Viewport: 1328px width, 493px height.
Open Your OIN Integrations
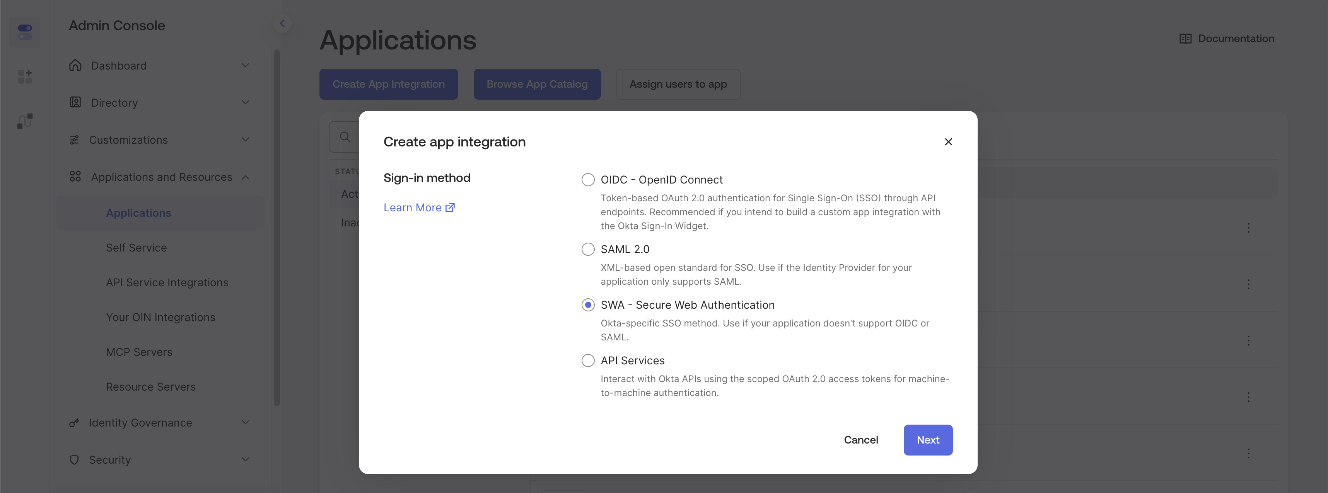pos(160,317)
